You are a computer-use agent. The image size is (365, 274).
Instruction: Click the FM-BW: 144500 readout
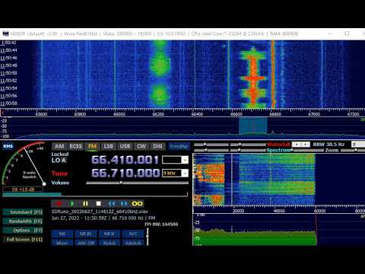pos(161,225)
